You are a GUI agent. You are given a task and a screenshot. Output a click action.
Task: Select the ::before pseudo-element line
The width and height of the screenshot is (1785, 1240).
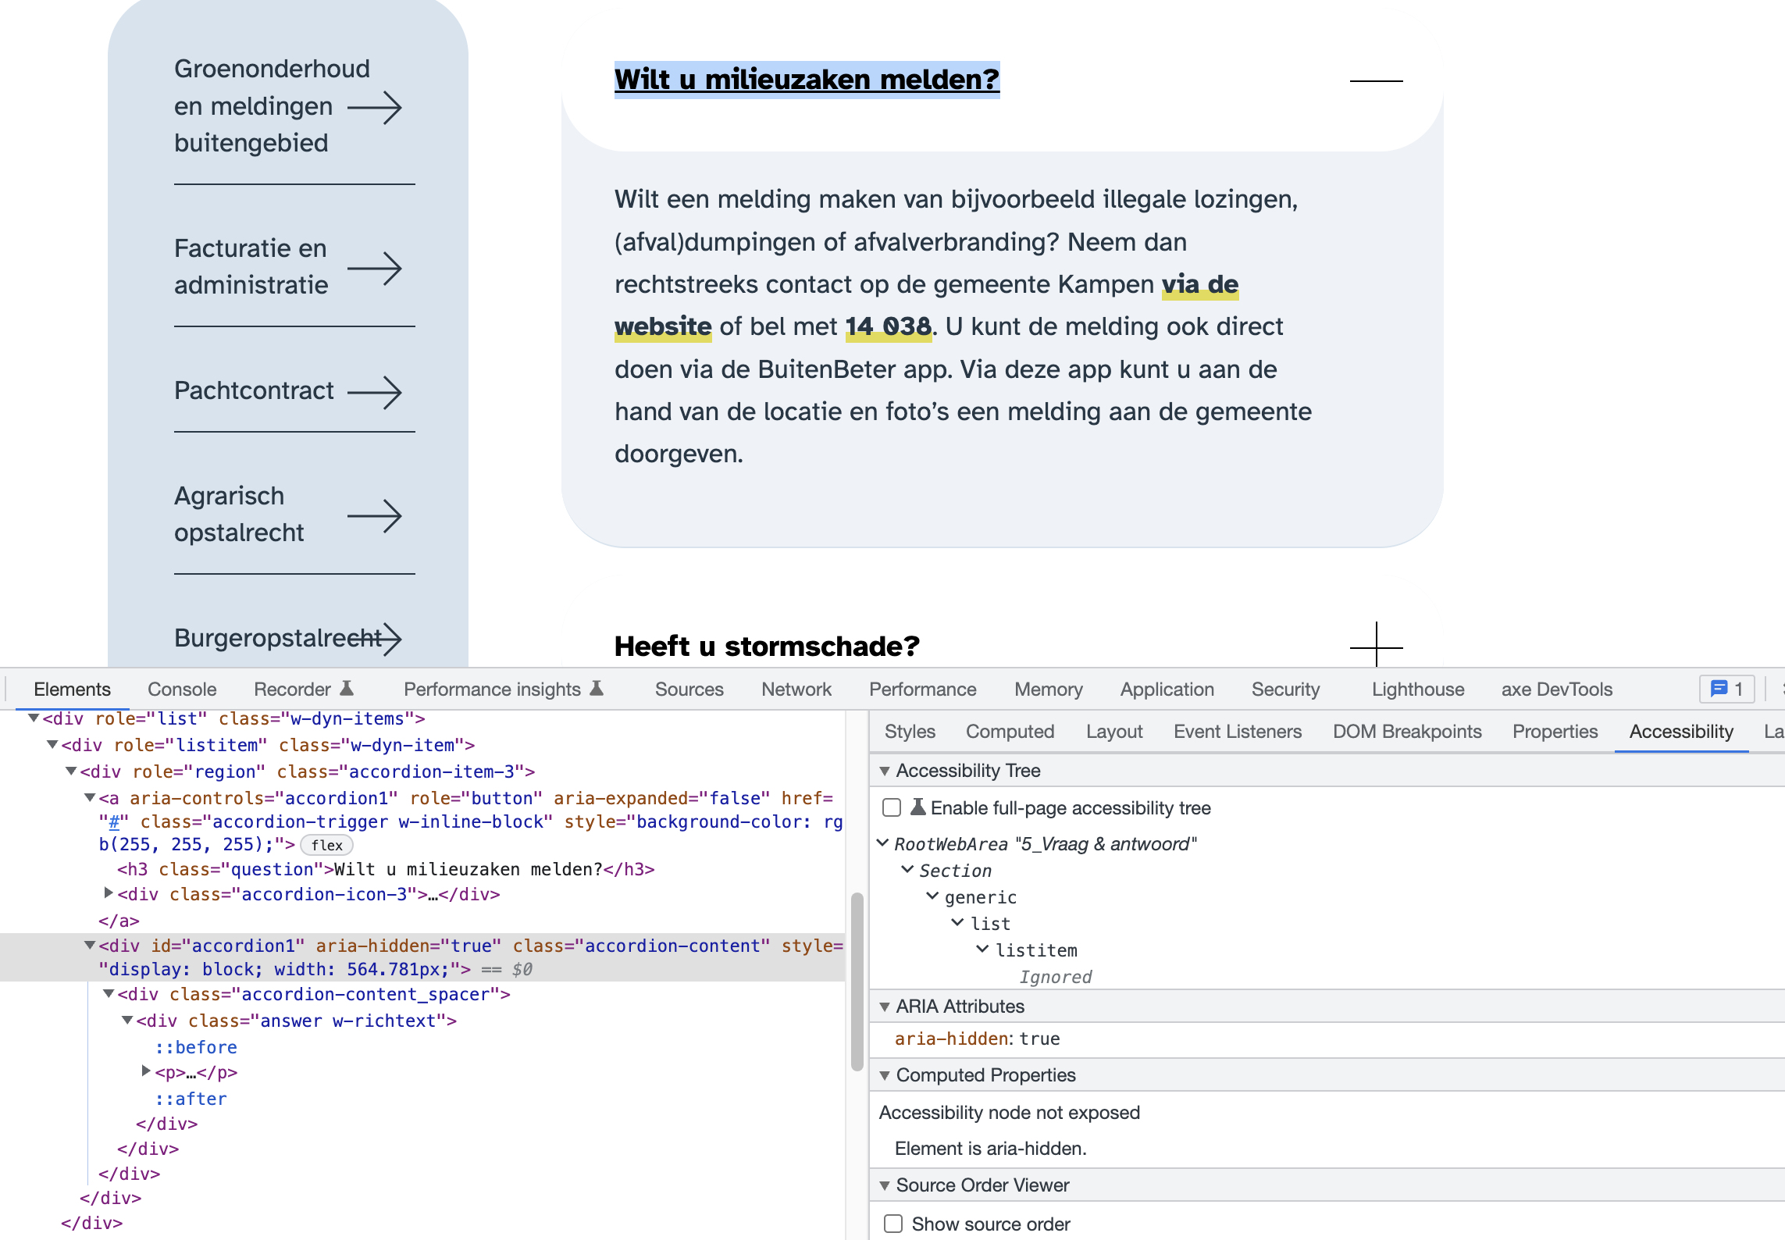coord(196,1047)
